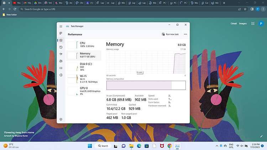
Task: Click the Cached value 929 MB
Action: tap(135, 109)
